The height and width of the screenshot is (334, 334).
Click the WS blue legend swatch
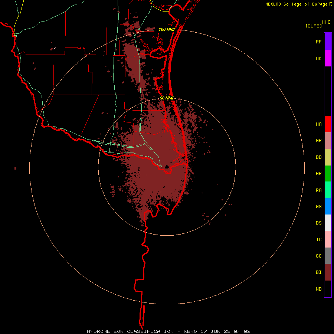[x=328, y=206]
